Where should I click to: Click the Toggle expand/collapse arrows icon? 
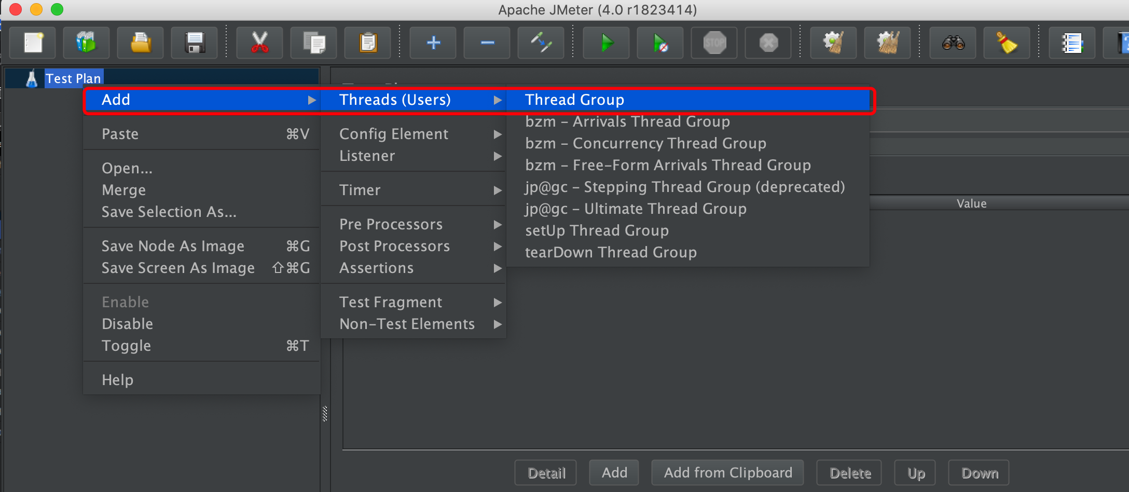pos(541,43)
